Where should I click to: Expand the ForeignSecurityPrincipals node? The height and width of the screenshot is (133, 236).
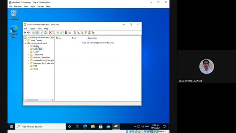click(x=28, y=61)
